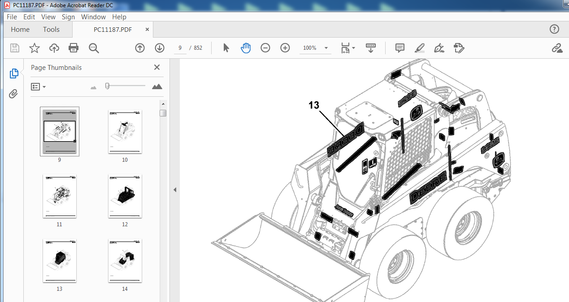Select the PC11187.PDF document tab
569x302 pixels.
tap(113, 30)
